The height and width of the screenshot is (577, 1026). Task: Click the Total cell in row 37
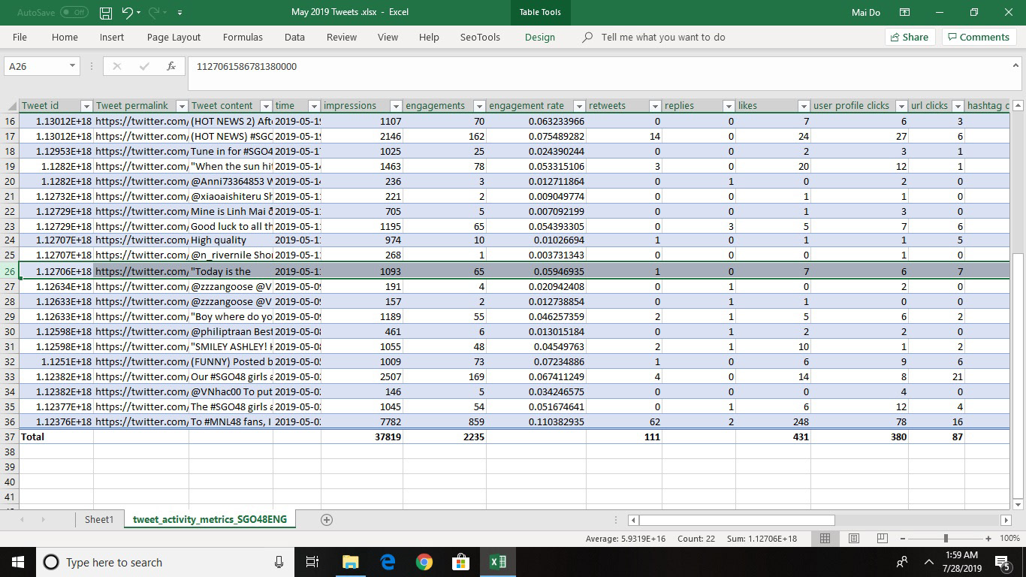pos(56,437)
